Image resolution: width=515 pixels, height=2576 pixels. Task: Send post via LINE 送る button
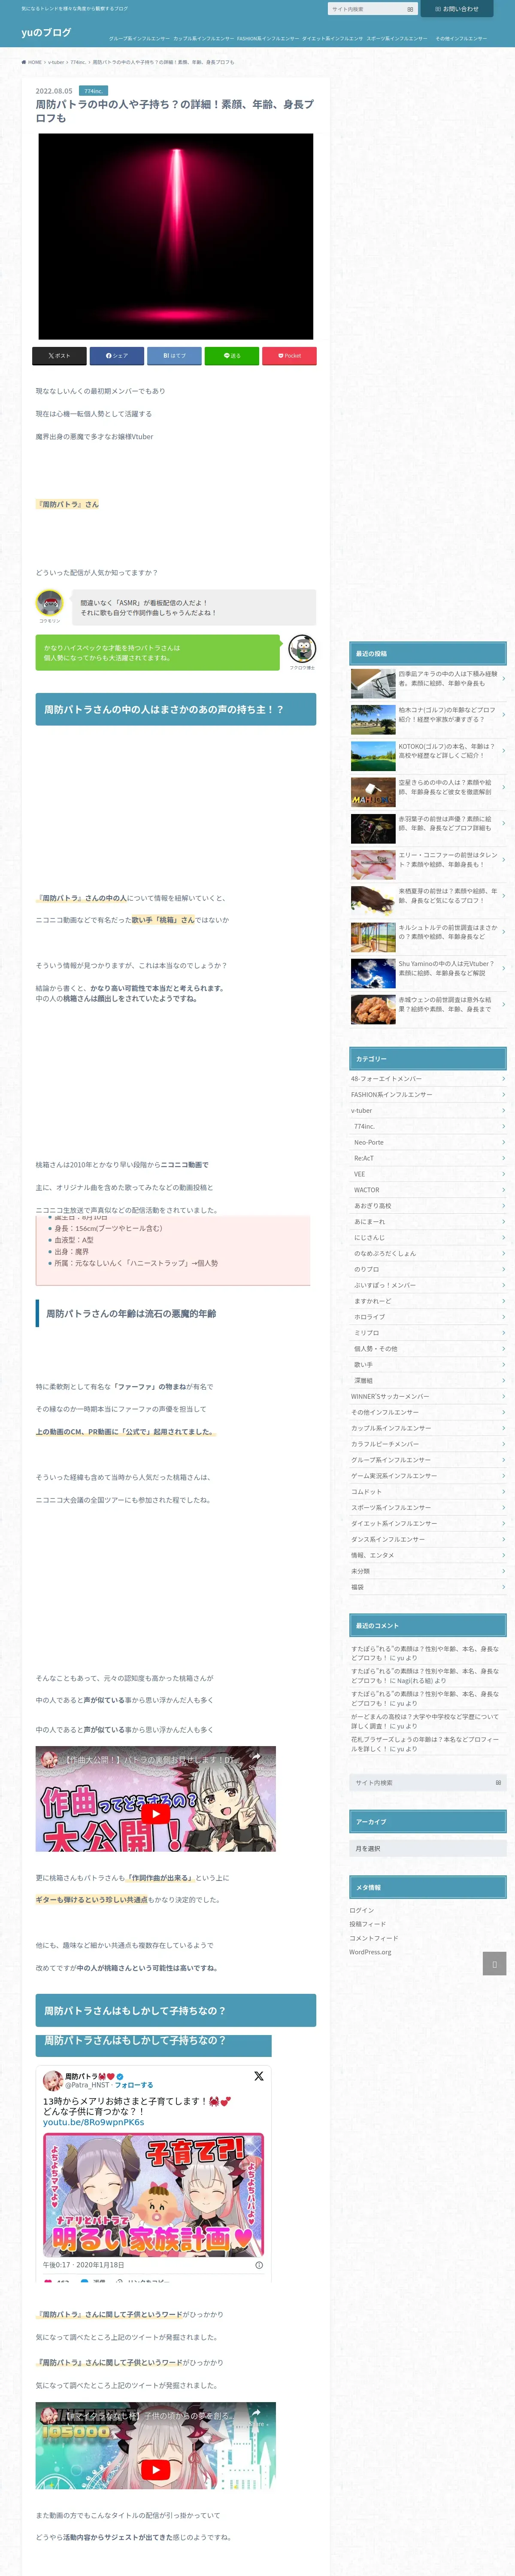(x=232, y=356)
